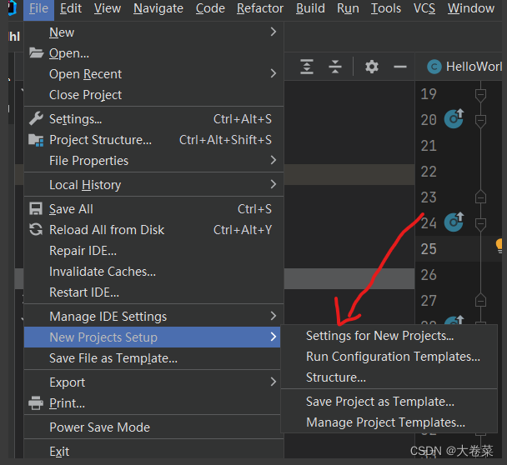Click the Settings wrench icon

[36, 118]
